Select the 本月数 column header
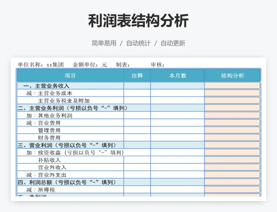 click(x=178, y=75)
